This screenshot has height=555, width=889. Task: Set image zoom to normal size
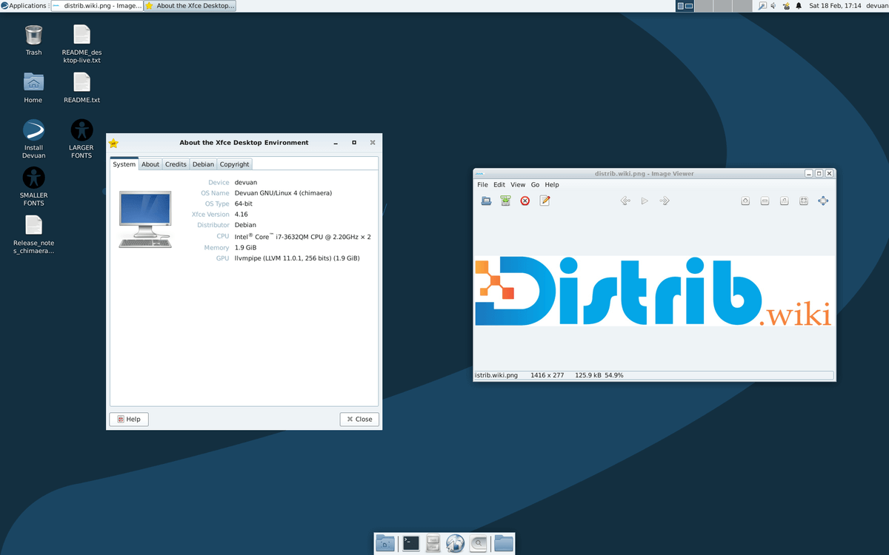784,201
